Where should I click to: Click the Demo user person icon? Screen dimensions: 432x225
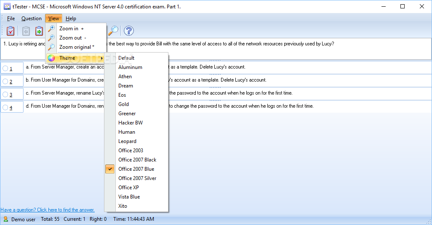(5, 219)
